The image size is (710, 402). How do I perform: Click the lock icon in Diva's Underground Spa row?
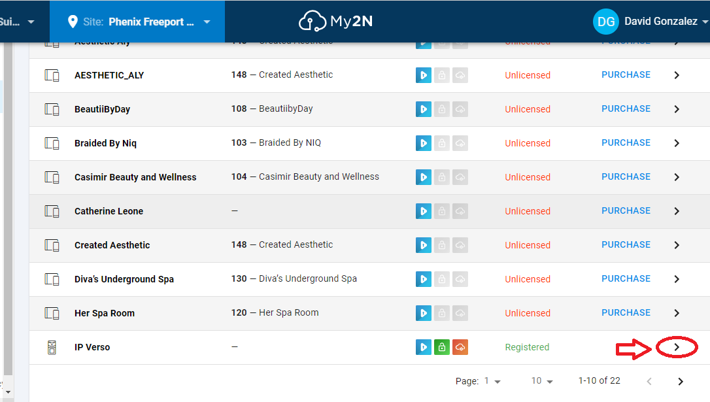click(441, 279)
